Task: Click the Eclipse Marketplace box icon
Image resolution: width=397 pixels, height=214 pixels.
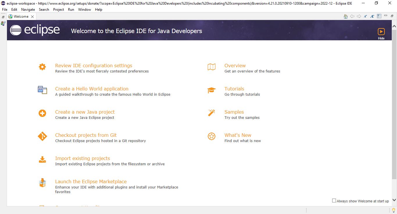Action: click(x=42, y=183)
